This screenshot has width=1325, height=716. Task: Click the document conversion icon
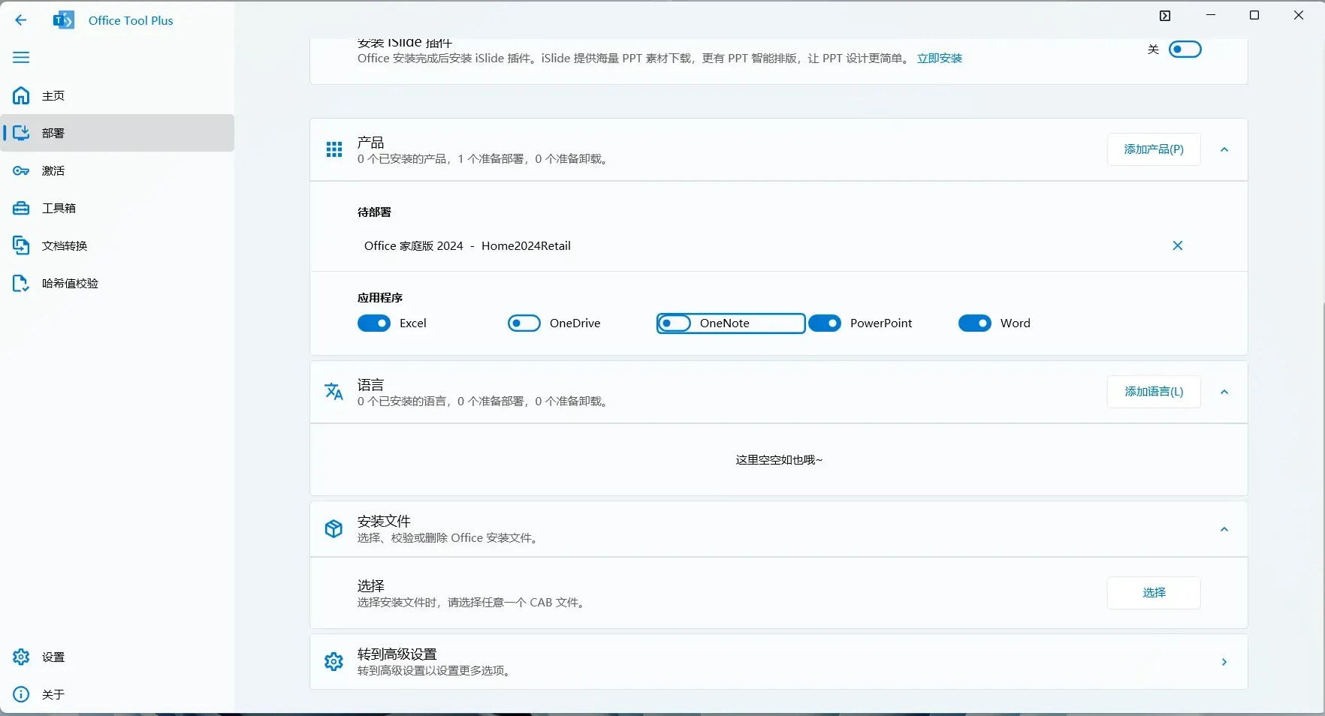tap(21, 245)
